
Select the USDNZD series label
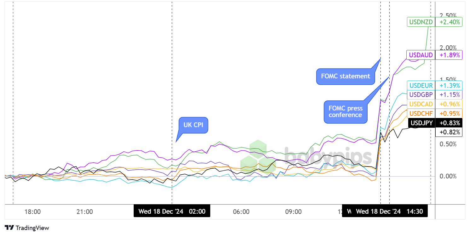421,22
